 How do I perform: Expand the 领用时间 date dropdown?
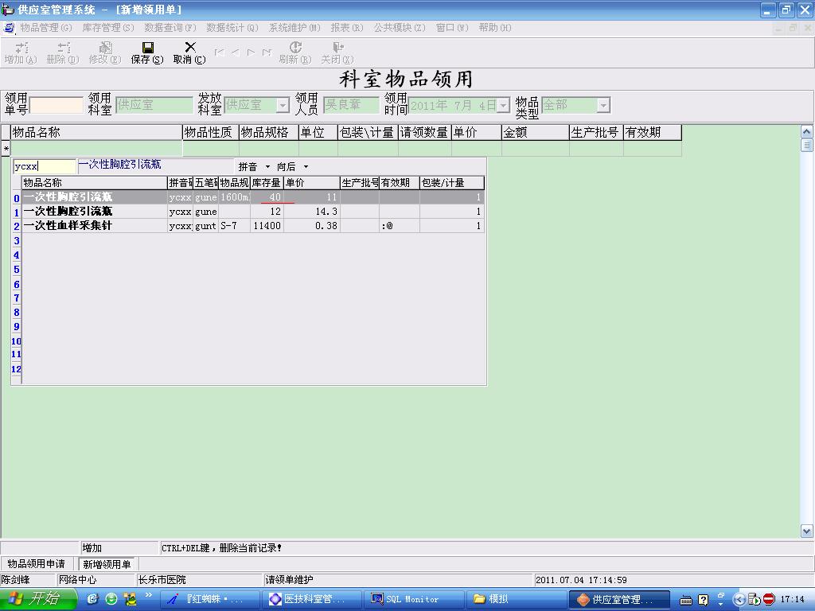(x=503, y=106)
